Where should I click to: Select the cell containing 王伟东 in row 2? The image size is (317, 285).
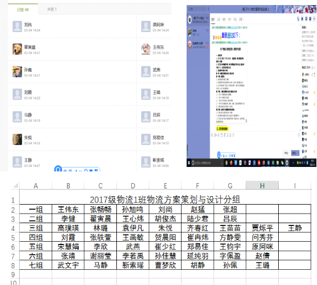click(68, 209)
